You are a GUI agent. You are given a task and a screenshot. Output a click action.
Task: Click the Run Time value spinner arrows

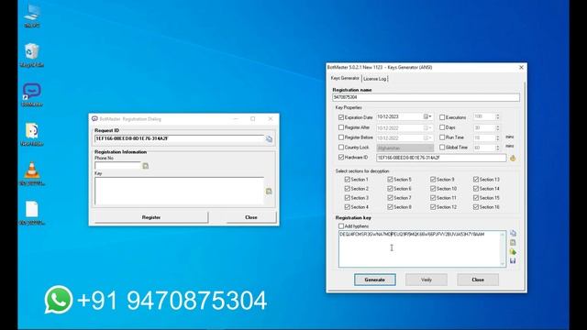coord(497,137)
